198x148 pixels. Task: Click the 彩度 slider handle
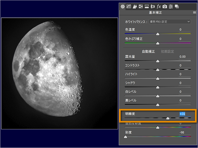126,137
